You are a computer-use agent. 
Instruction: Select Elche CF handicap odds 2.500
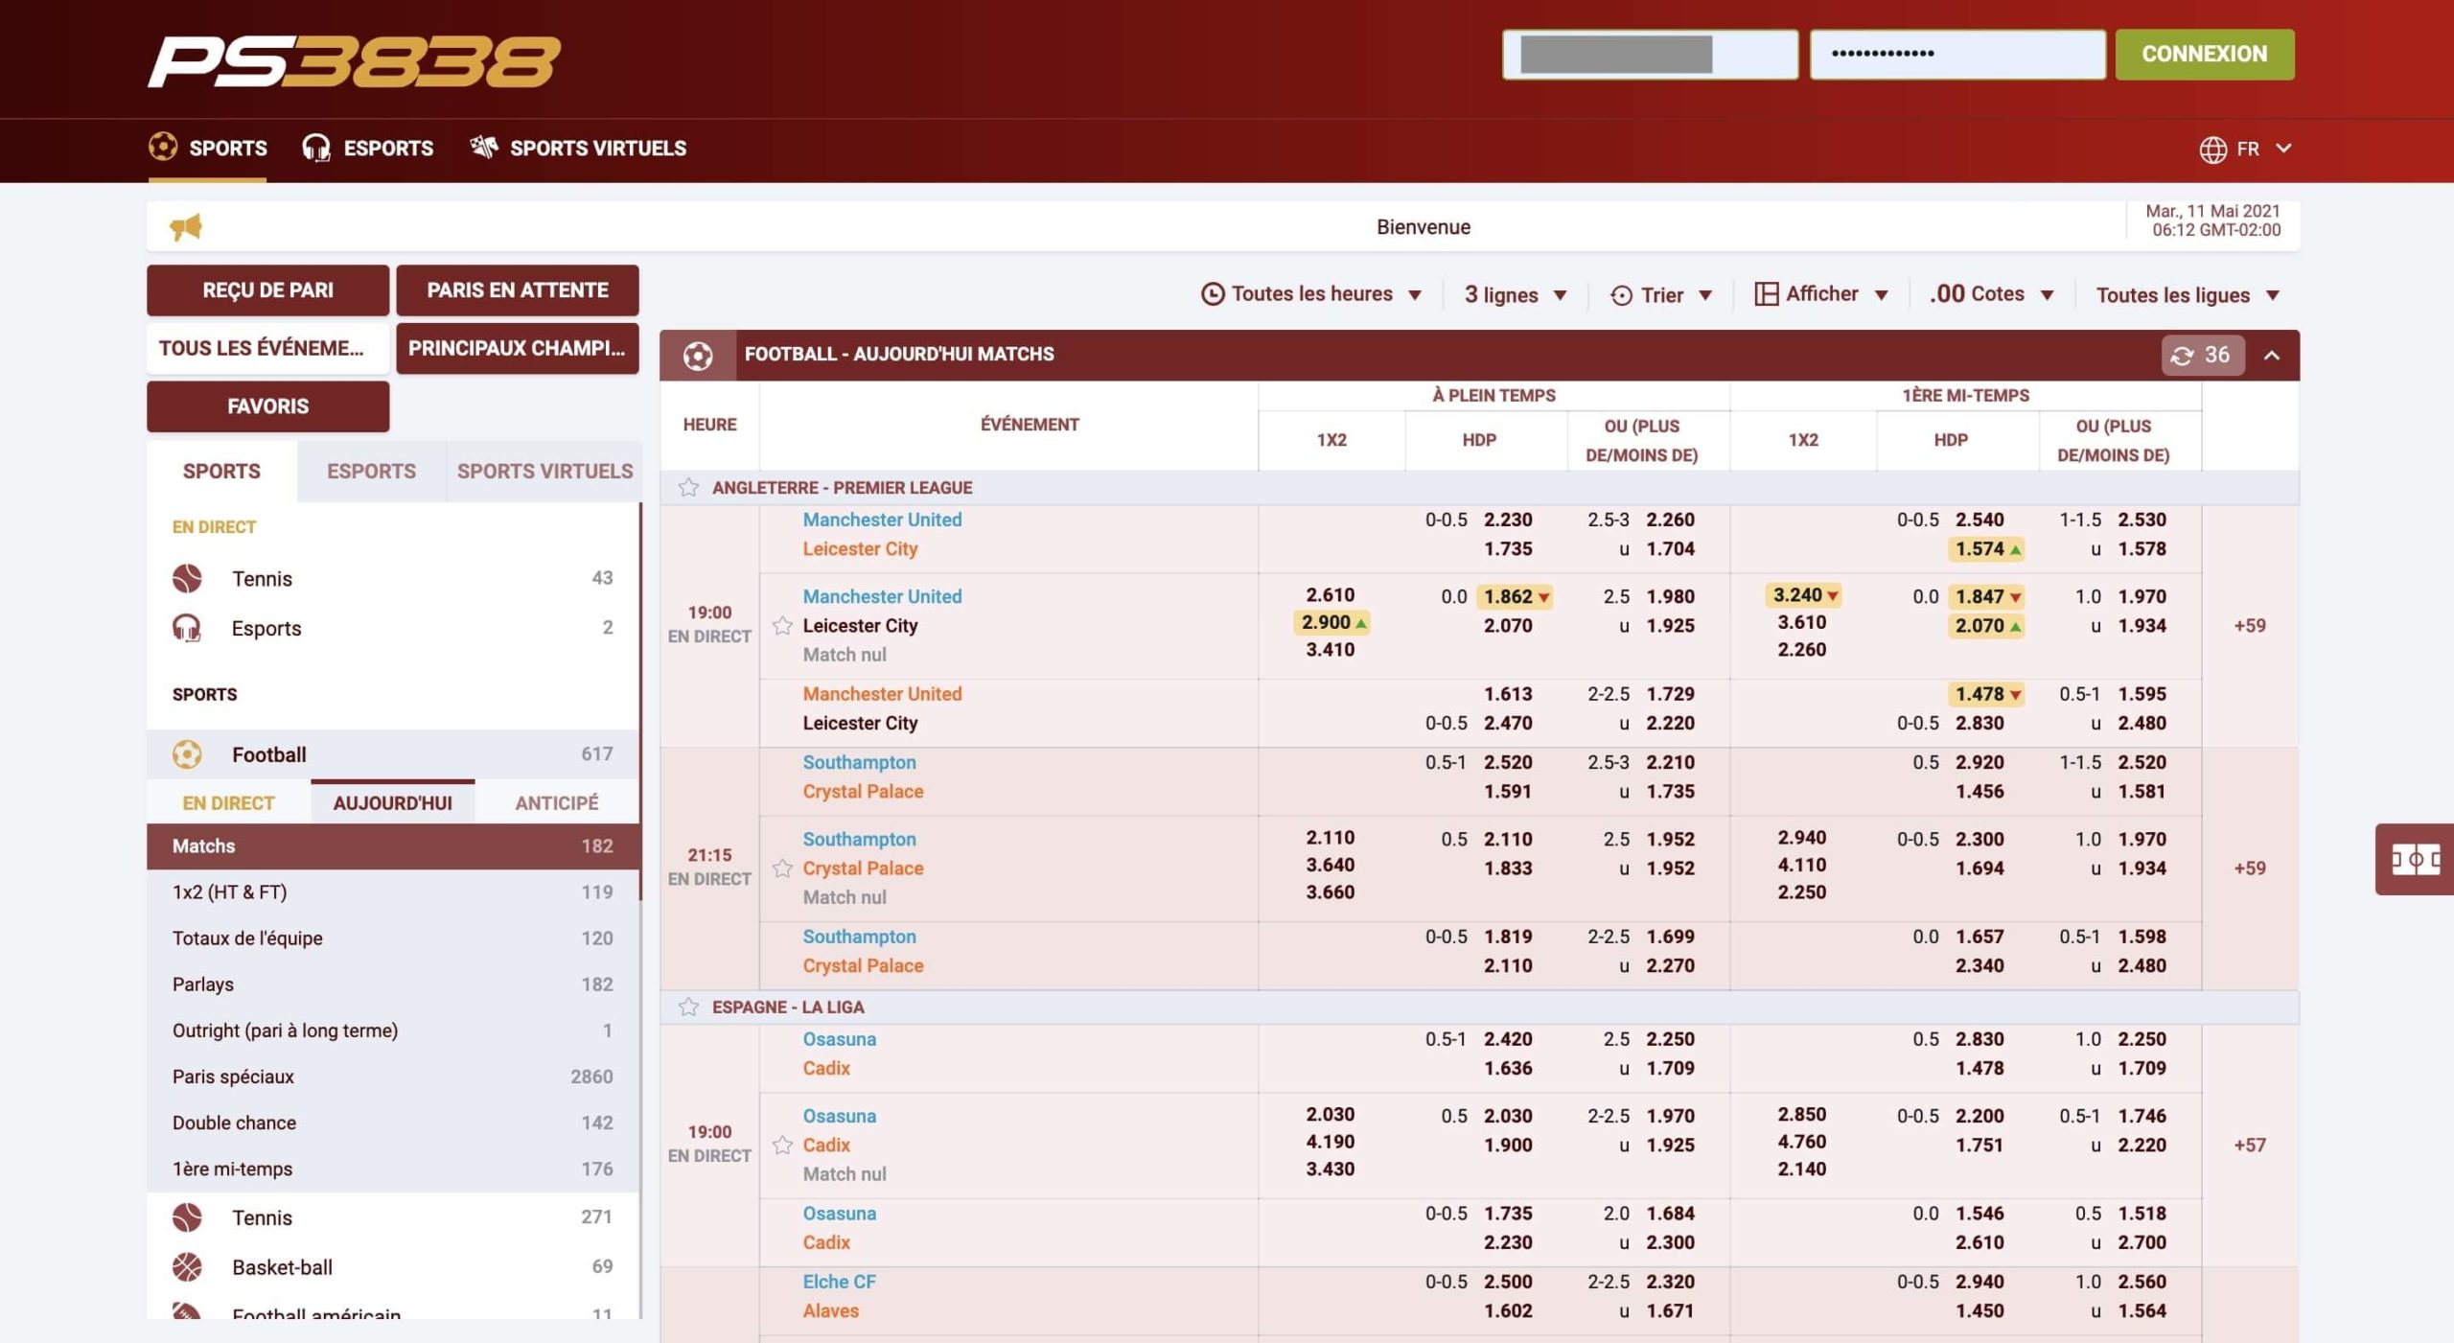[1508, 1282]
